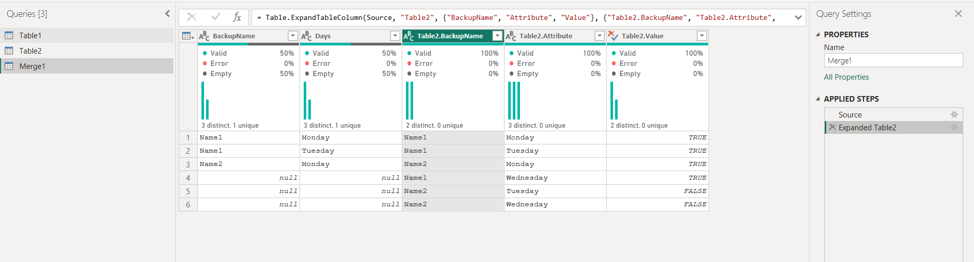Click the null BackupName cell in row 6
Screen dimensions: 974x262
coord(248,204)
